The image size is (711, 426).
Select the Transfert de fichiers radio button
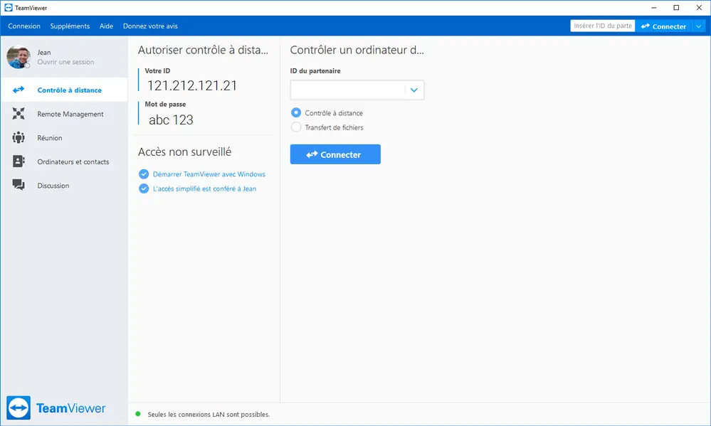point(296,127)
